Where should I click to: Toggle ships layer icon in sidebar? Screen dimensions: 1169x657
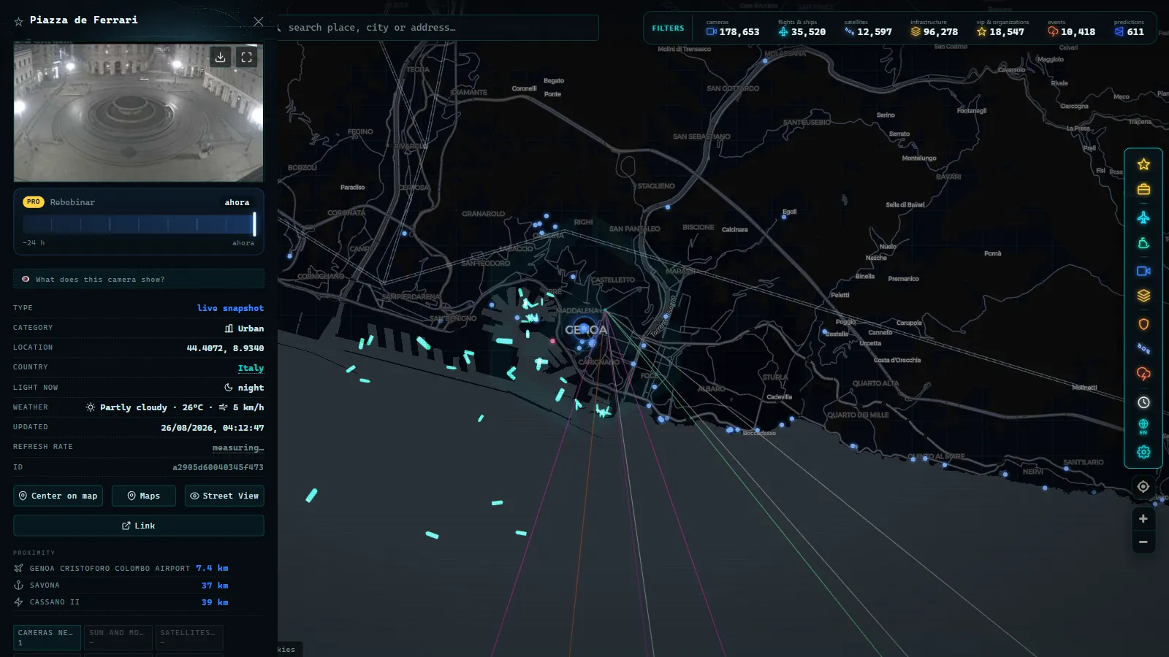[1143, 244]
